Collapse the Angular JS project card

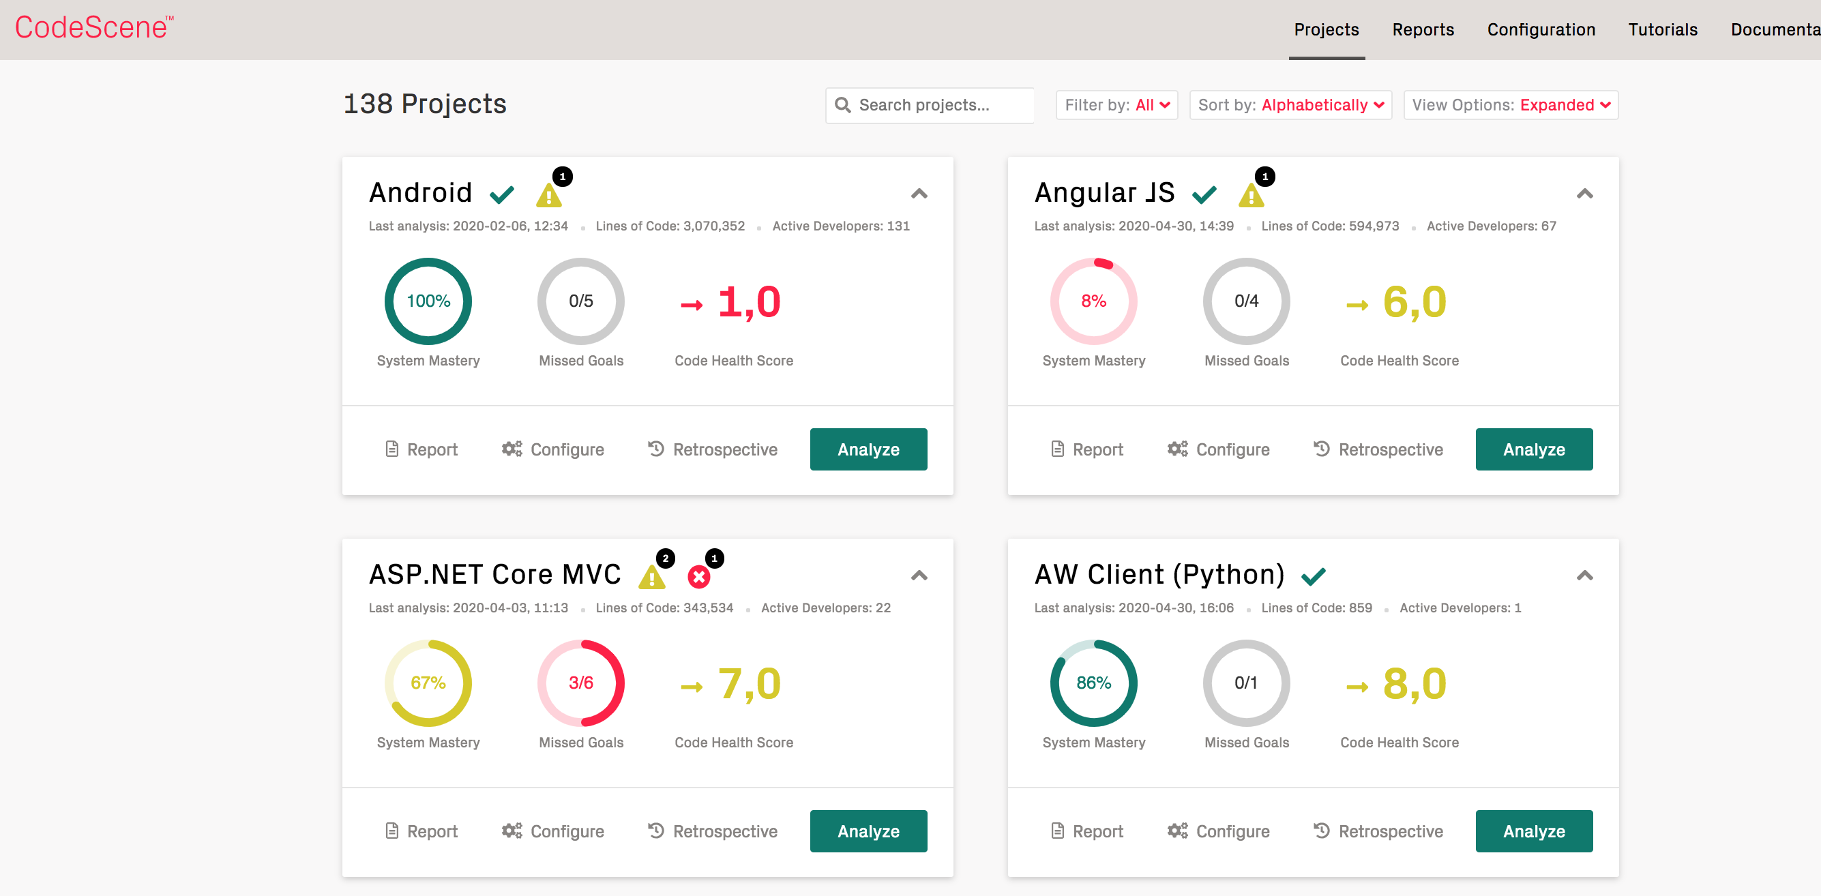1585,194
